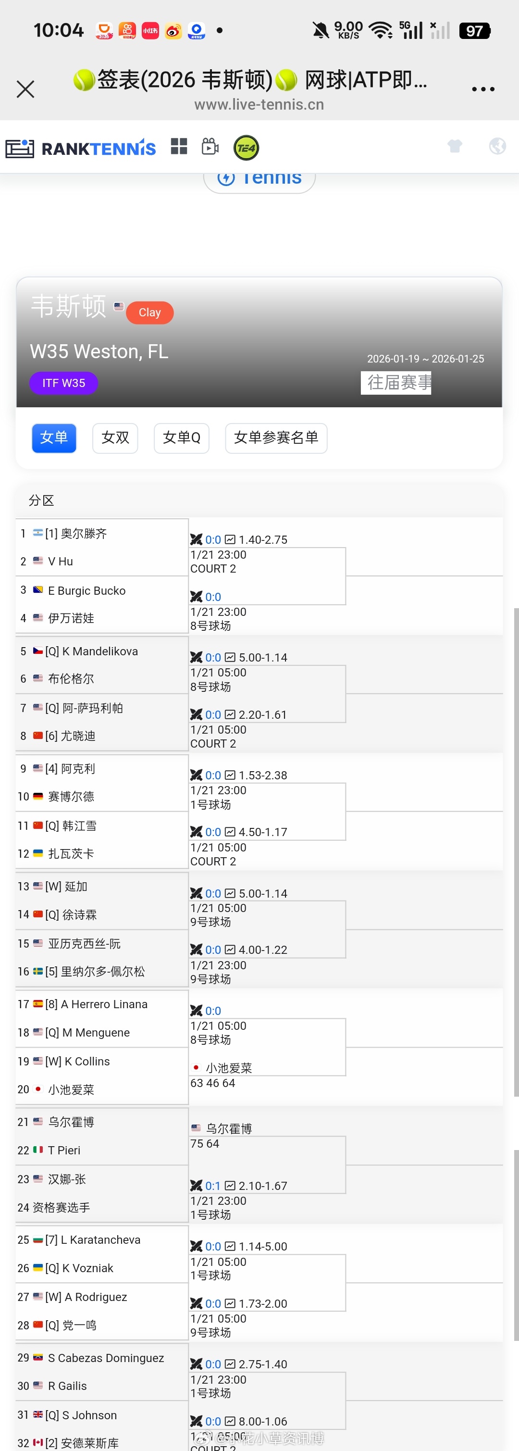Select the 女单 tab
This screenshot has height=1451, width=519.
coord(53,438)
